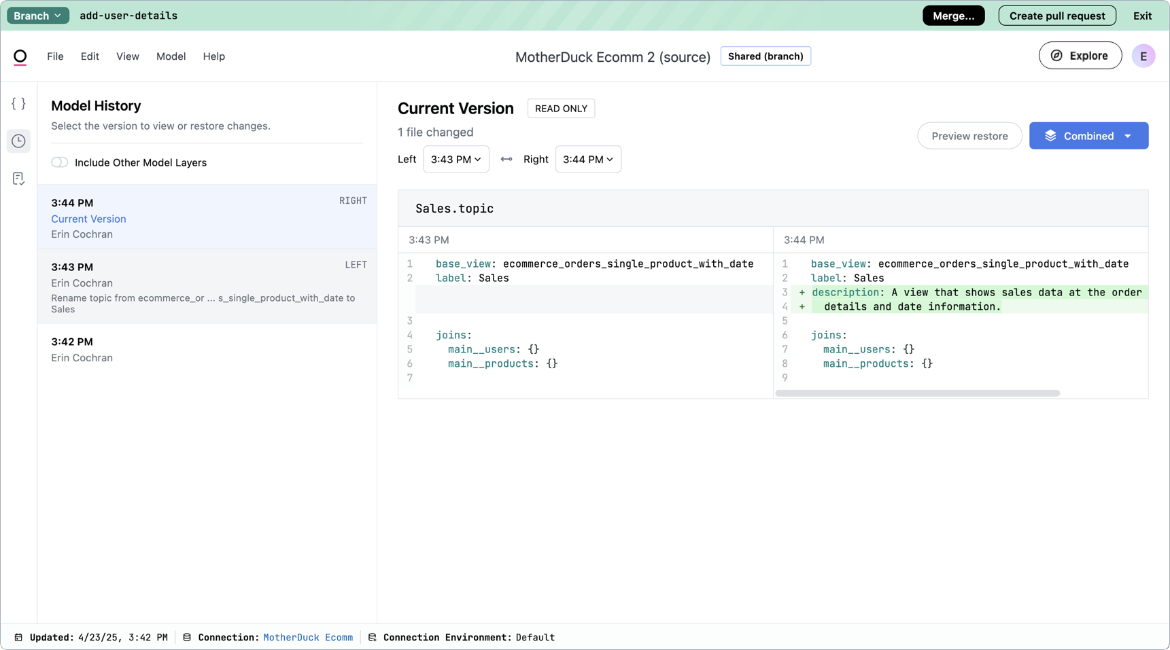The height and width of the screenshot is (650, 1170).
Task: Click the Model History heading
Action: click(x=96, y=106)
